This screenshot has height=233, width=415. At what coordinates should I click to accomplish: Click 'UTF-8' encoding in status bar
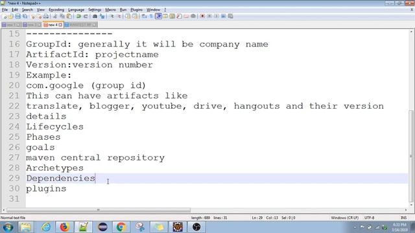369,218
